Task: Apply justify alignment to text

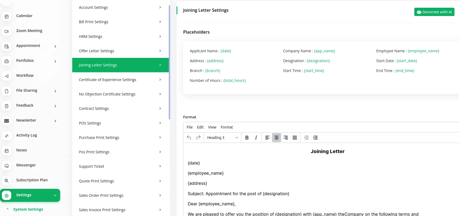Action: coord(294,138)
